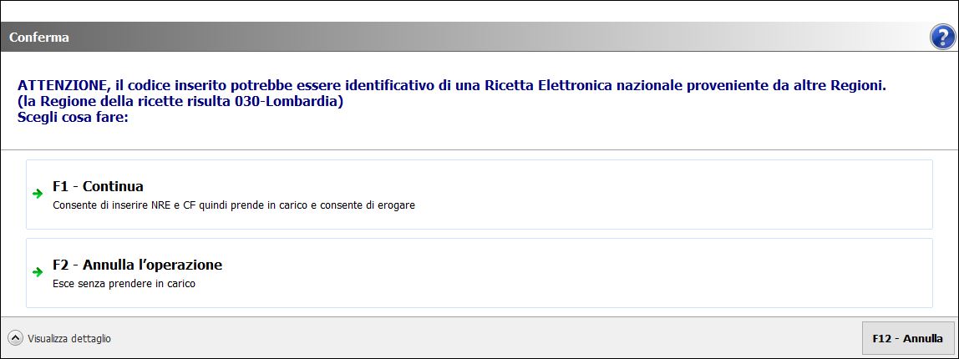Show details via Visualizza dettaglio label

69,339
